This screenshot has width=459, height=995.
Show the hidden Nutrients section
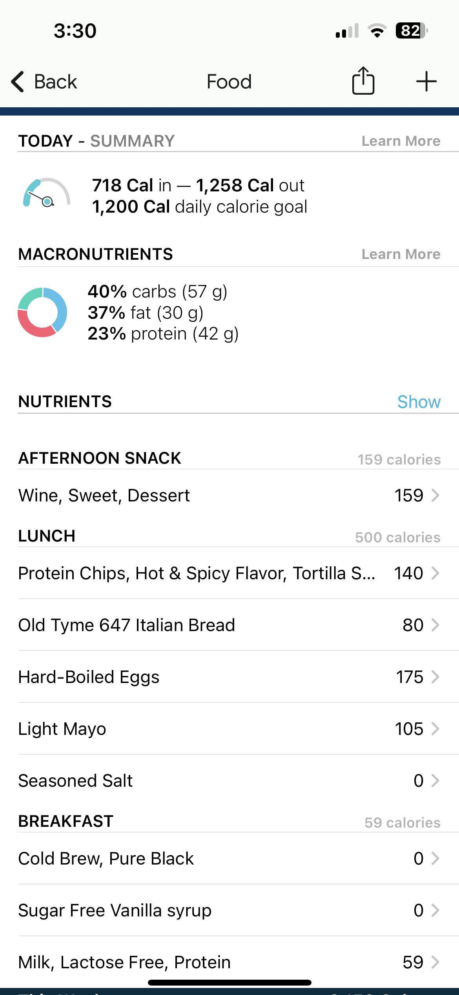click(419, 402)
